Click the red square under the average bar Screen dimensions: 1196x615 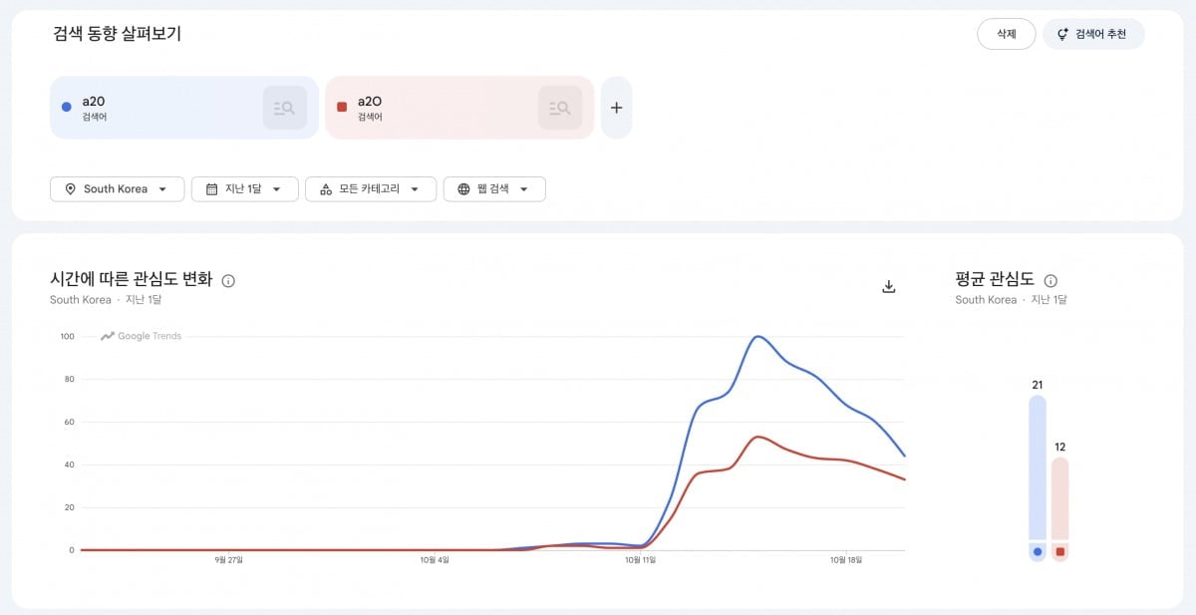click(1059, 552)
